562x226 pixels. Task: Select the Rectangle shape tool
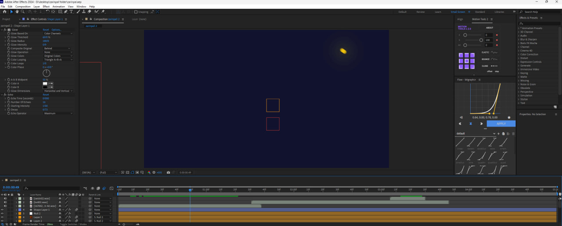pos(60,12)
